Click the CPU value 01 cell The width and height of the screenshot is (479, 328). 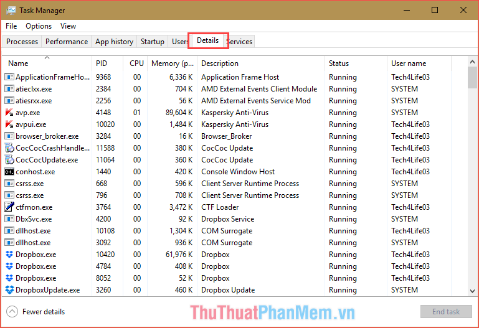click(x=136, y=113)
